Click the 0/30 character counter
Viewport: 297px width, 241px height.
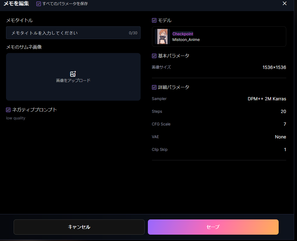[133, 33]
